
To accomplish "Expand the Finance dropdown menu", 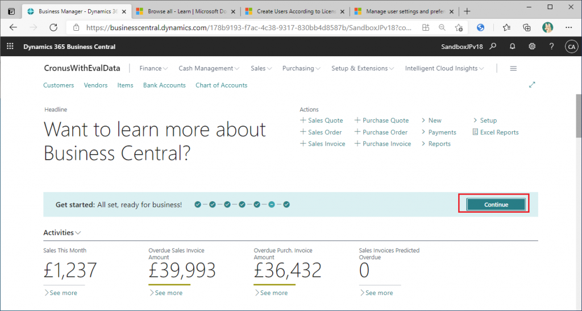I will (x=153, y=68).
